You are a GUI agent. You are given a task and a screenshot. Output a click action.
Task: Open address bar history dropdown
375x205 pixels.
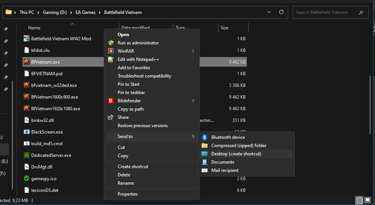pyautogui.click(x=269, y=12)
